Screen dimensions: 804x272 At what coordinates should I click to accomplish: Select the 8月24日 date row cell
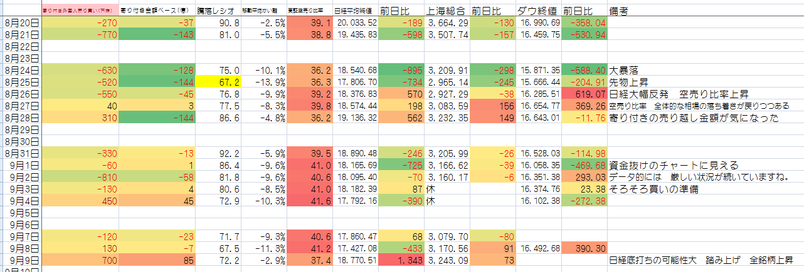pos(21,69)
